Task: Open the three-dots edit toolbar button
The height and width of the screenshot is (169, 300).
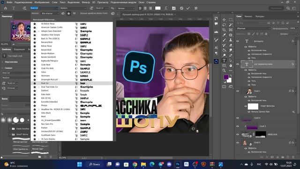Action: [x=231, y=70]
